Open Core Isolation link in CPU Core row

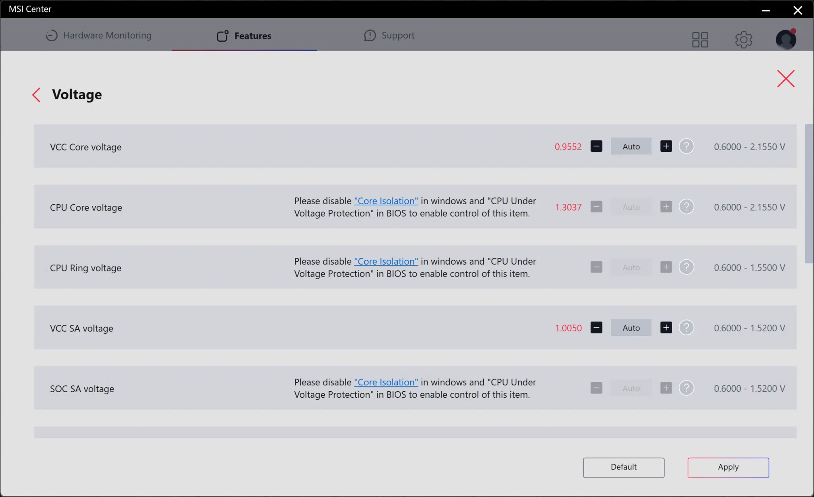tap(386, 201)
